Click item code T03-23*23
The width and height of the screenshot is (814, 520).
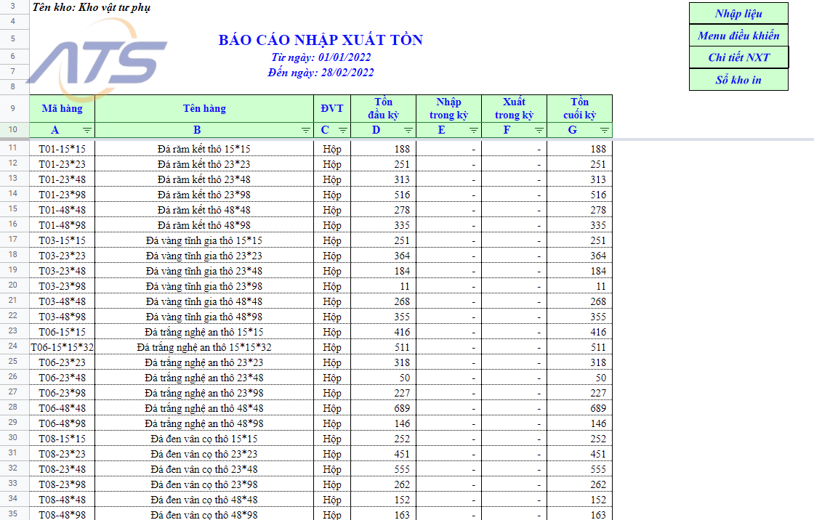coord(63,256)
